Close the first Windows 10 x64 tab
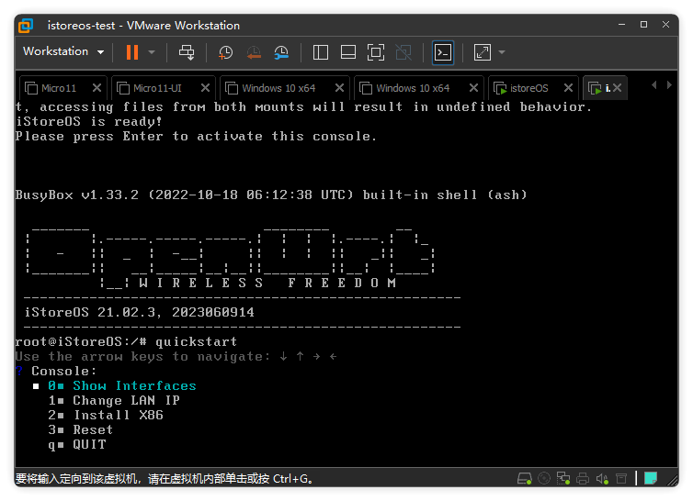 339,88
